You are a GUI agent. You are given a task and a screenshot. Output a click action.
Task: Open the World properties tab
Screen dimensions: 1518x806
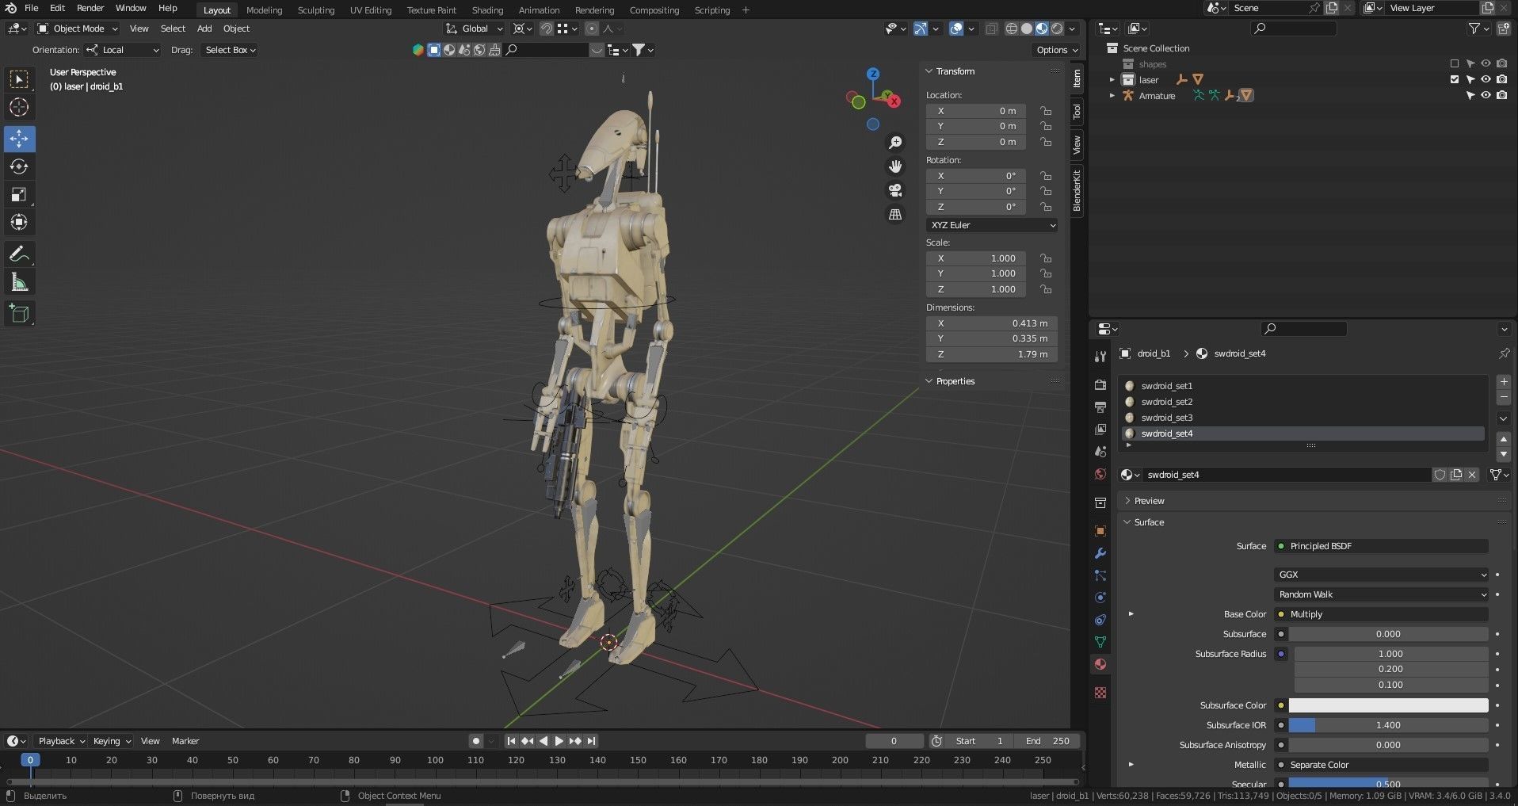point(1100,474)
